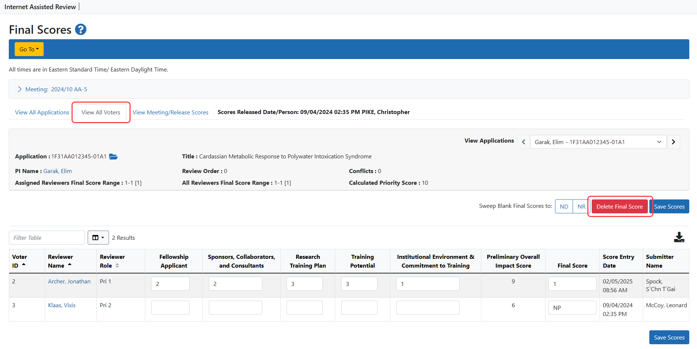
Task: Click Klaas's empty Institutional Environment field
Action: (x=428, y=308)
